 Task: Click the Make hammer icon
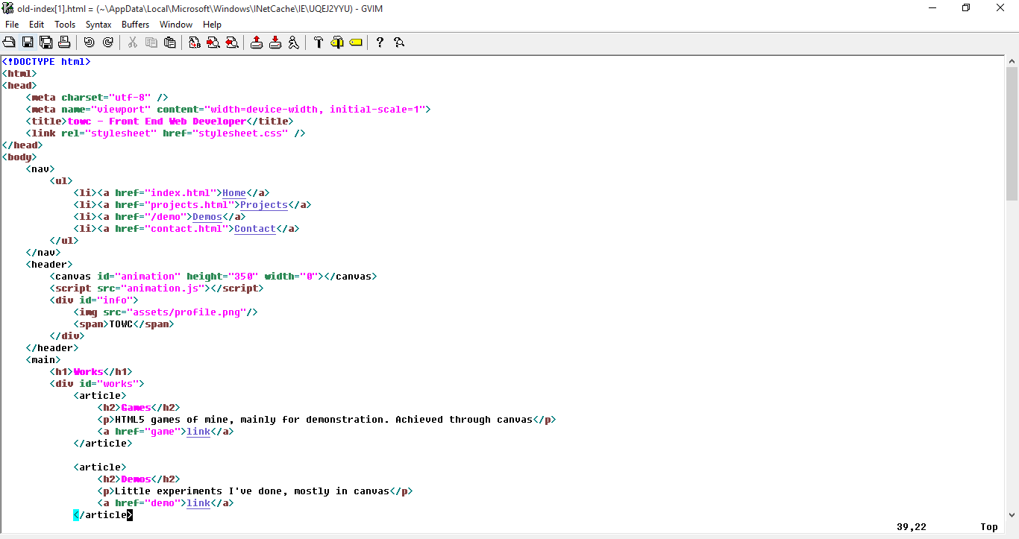click(x=319, y=42)
